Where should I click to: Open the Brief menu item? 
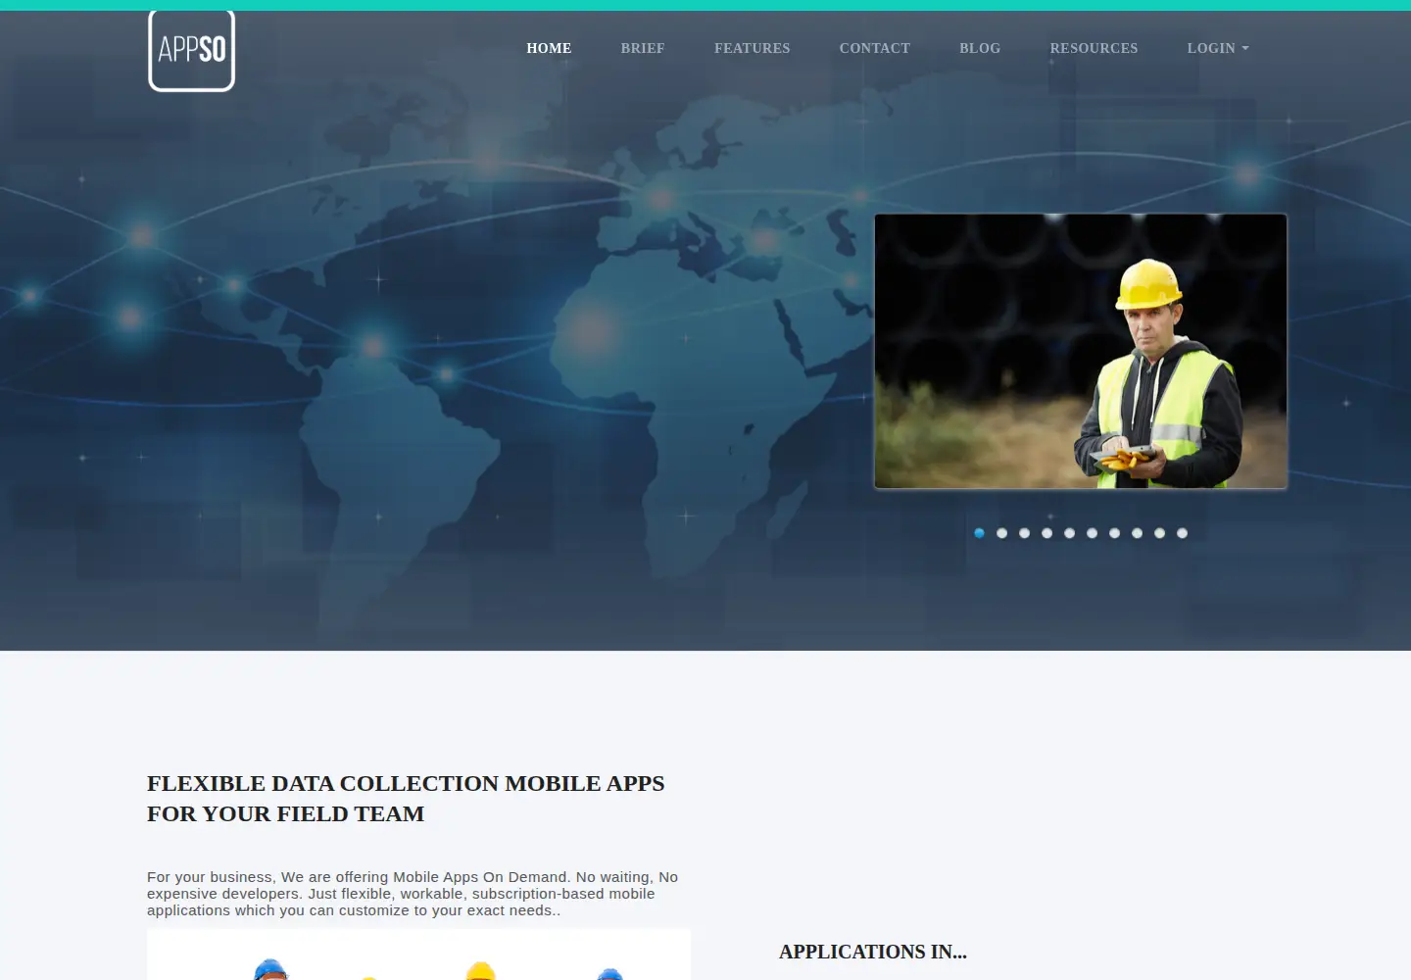coord(643,48)
